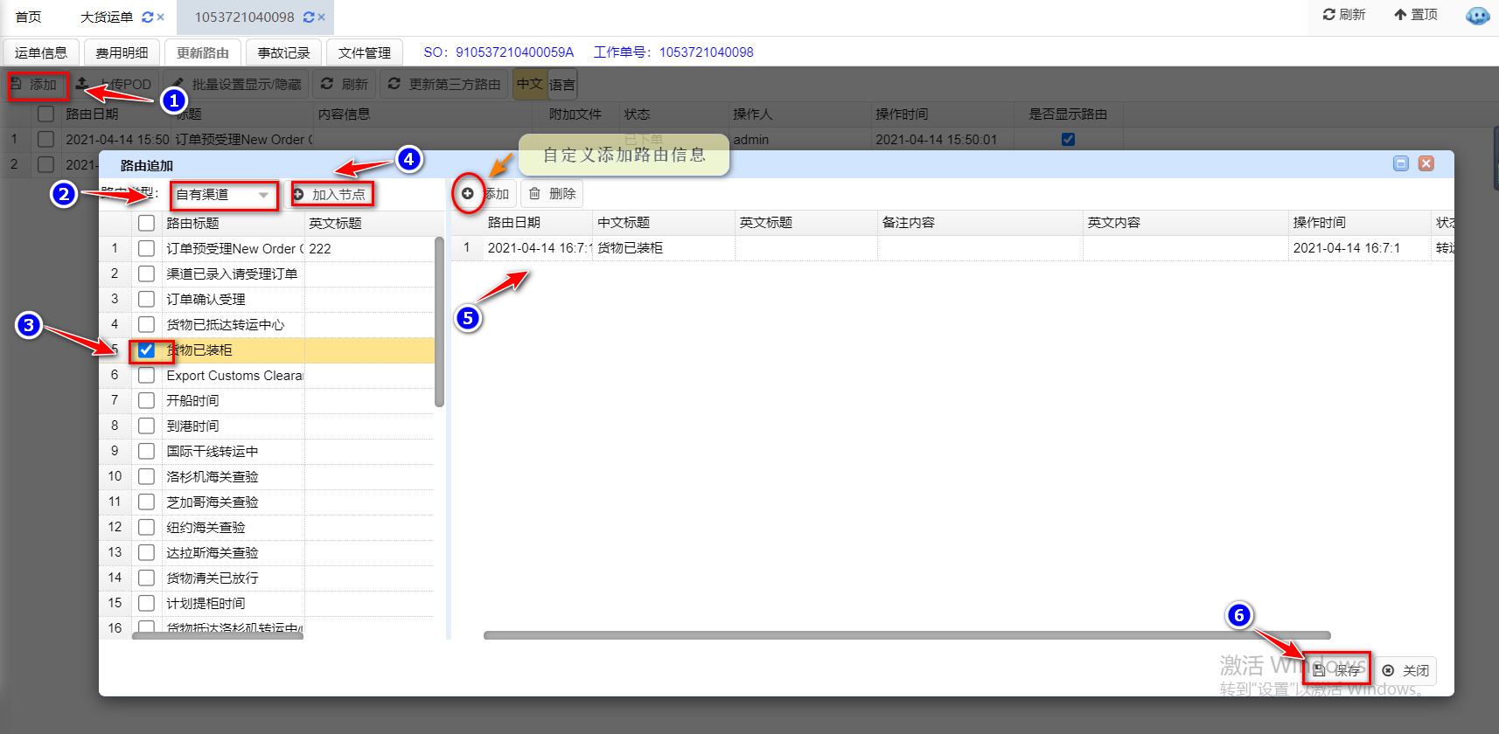Maximize the 路由追加 dialog window
Image resolution: width=1499 pixels, height=734 pixels.
point(1401,163)
